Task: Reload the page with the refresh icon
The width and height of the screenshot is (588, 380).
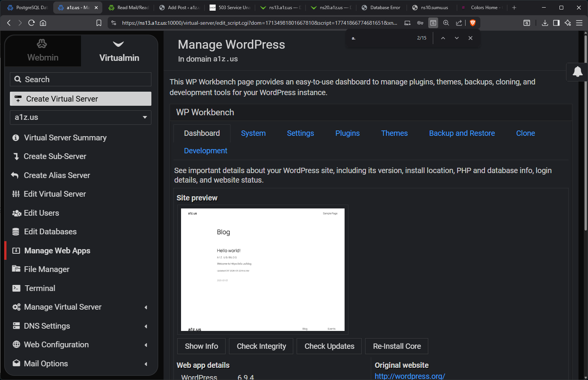Action: 32,23
